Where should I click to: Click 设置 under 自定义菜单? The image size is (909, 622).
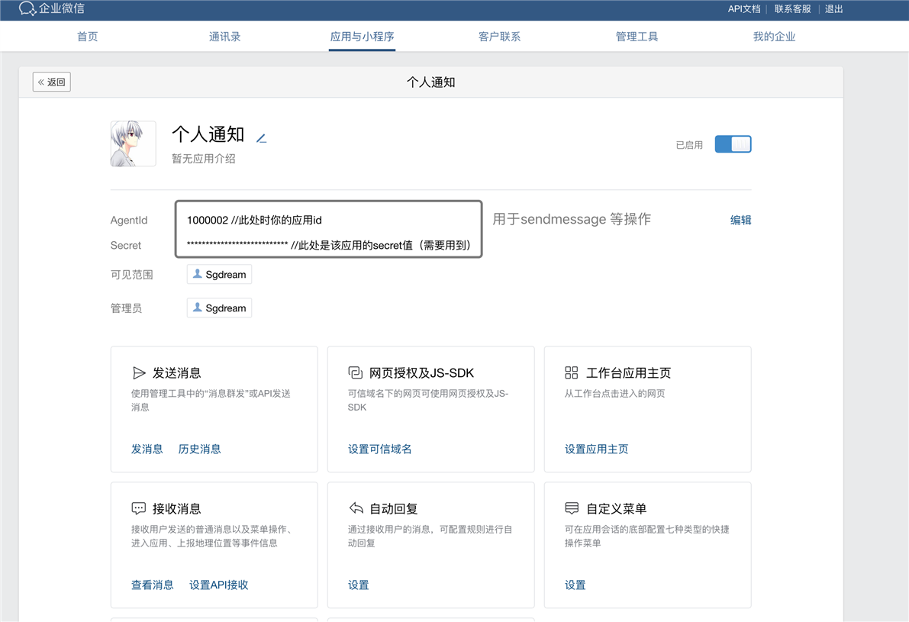[x=575, y=585]
